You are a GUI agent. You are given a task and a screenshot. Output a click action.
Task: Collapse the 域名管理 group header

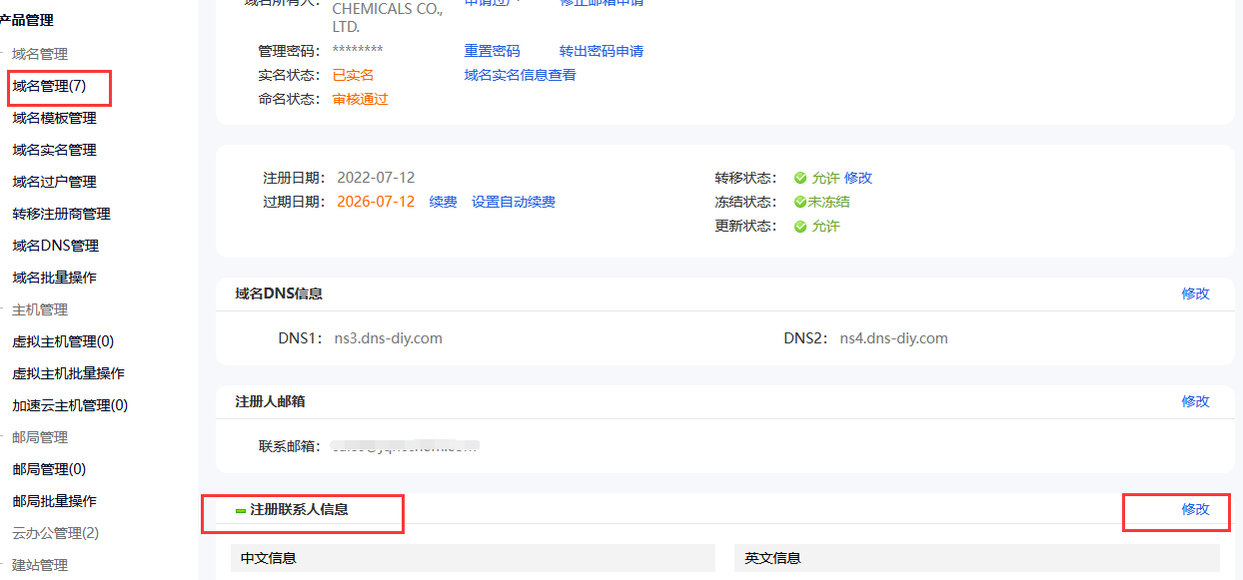pos(40,54)
